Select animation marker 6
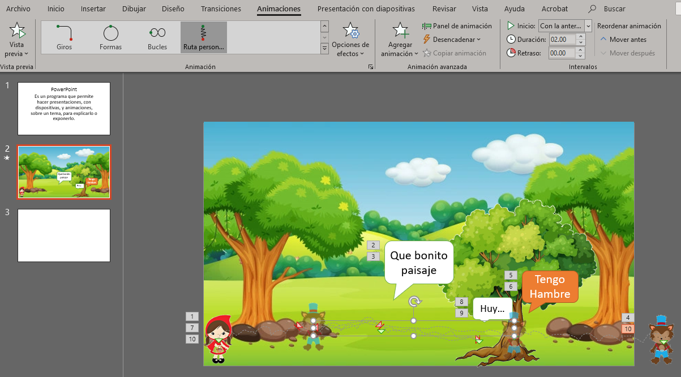681x377 pixels. tap(511, 286)
